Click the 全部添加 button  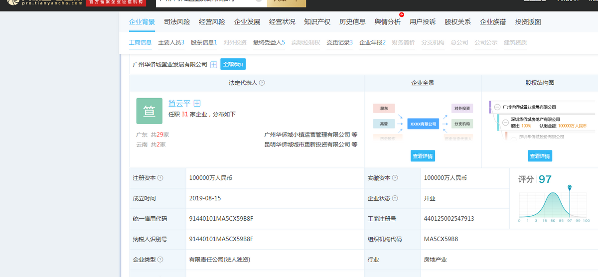(233, 65)
